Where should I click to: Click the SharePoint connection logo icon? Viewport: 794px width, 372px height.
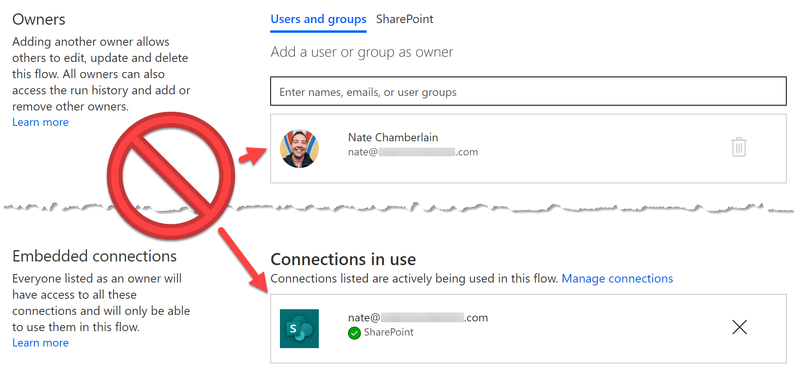[299, 328]
